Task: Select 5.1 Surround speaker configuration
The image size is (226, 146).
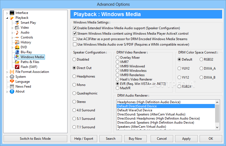Action: point(74,118)
